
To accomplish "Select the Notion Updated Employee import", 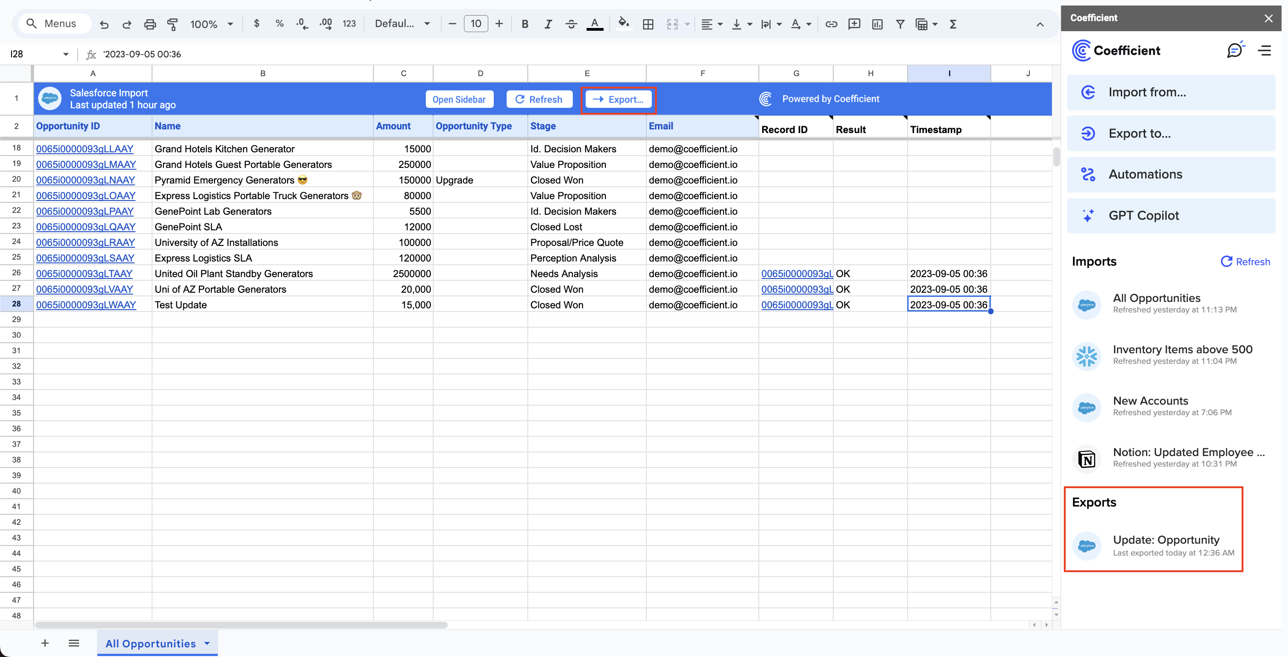I will coord(1171,458).
